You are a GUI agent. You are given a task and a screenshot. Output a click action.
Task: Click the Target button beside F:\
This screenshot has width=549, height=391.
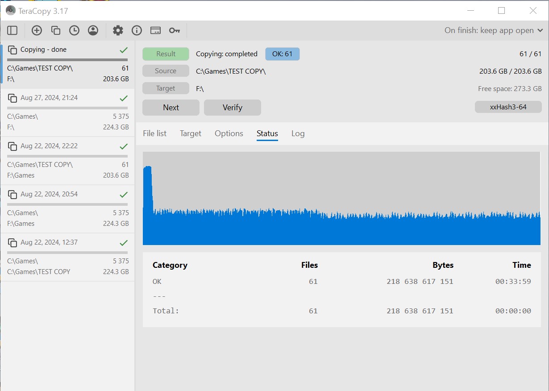point(166,88)
